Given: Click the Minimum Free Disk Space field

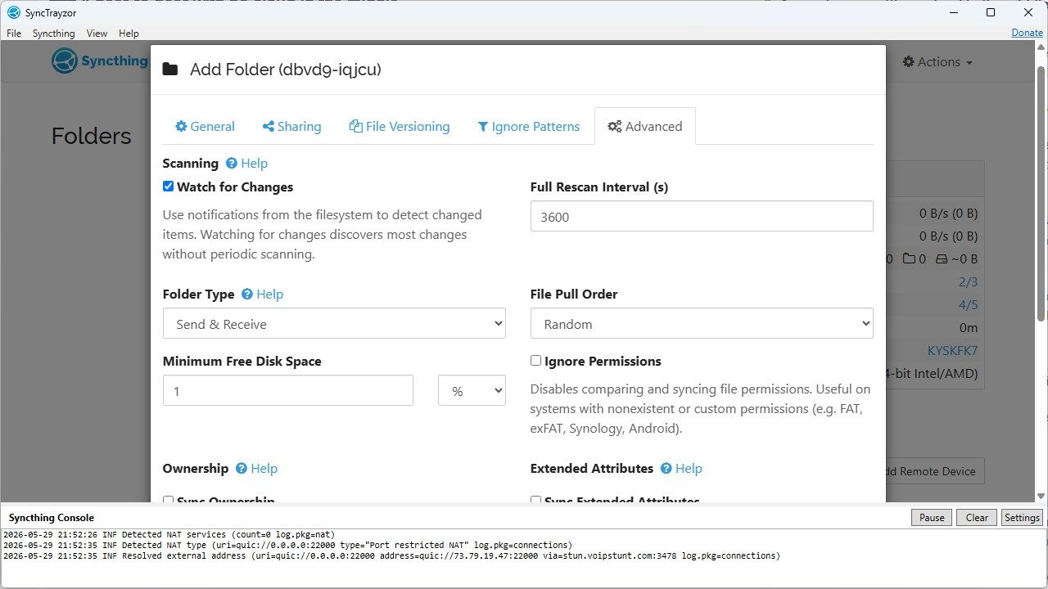Looking at the screenshot, I should click(x=288, y=391).
